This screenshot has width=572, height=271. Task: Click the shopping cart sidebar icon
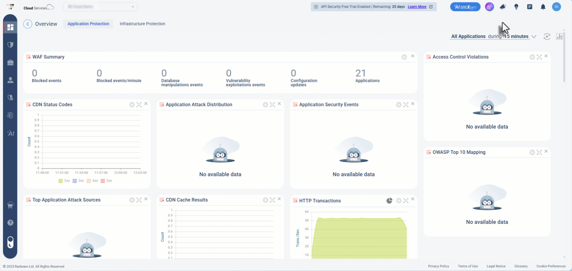point(10,205)
